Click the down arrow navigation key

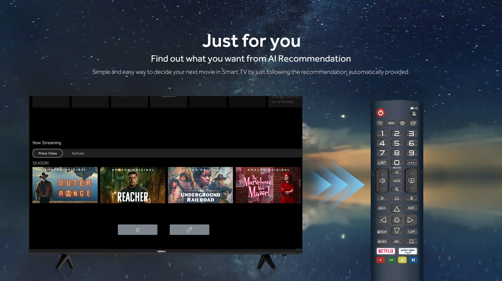397,231
